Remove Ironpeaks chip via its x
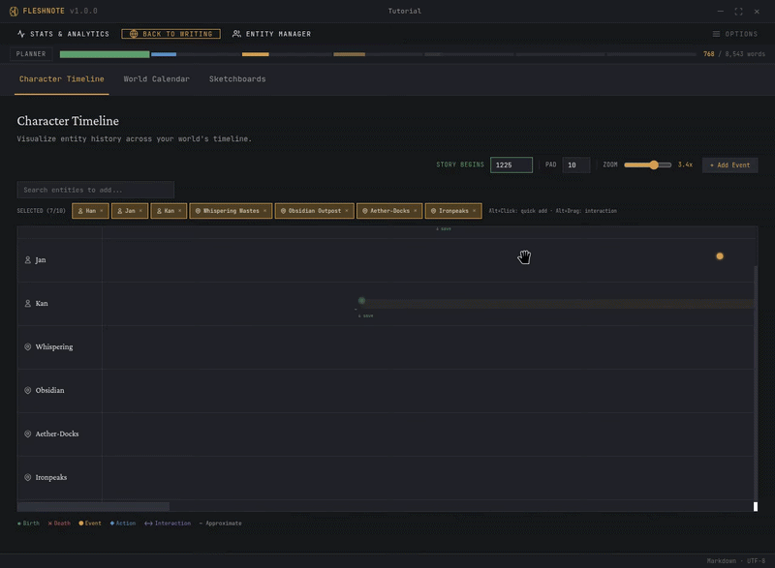 click(x=474, y=211)
